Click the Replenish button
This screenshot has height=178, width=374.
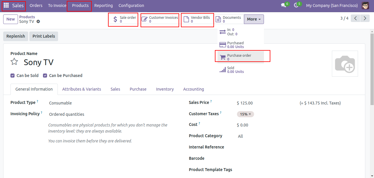(16, 36)
